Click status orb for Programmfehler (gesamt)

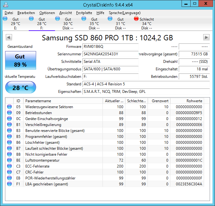[x=9, y=137]
